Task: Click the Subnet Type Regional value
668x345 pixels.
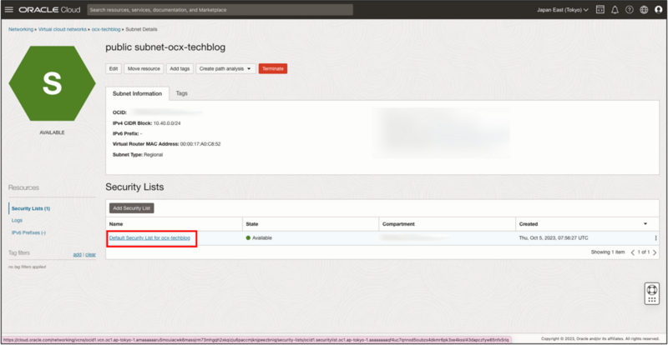Action: pyautogui.click(x=153, y=155)
